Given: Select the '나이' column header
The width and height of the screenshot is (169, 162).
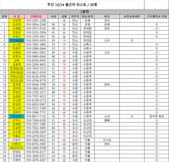Looking at the screenshot, I should pyautogui.click(x=53, y=17).
